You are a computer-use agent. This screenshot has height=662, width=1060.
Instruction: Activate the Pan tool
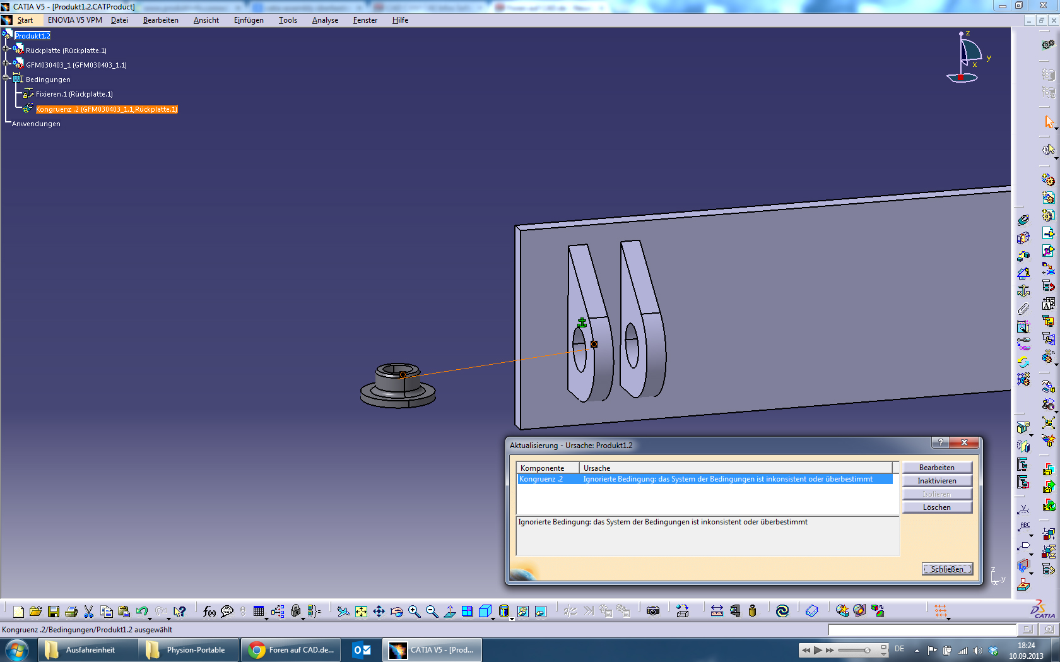pyautogui.click(x=379, y=611)
